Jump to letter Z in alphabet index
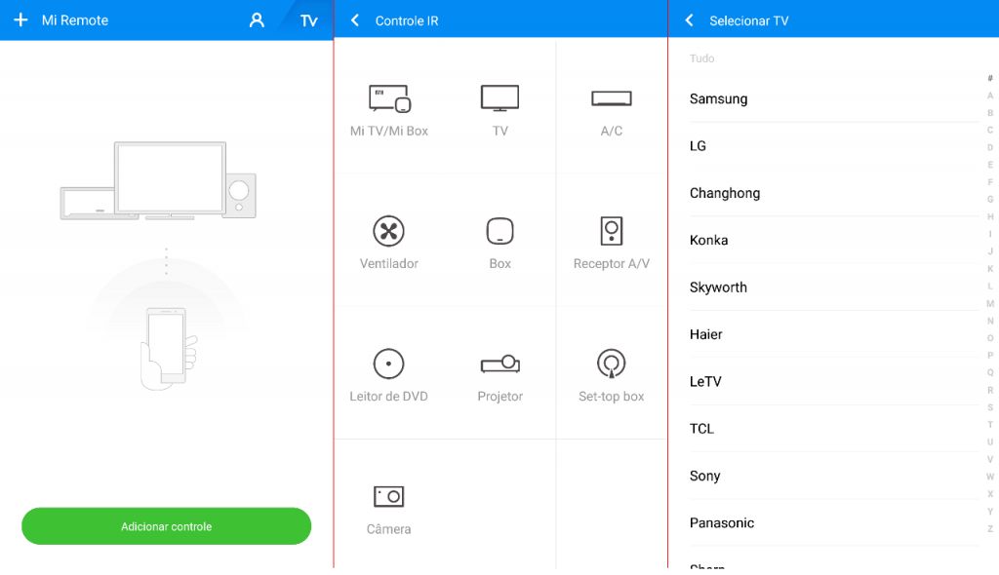This screenshot has width=999, height=575. tap(990, 528)
